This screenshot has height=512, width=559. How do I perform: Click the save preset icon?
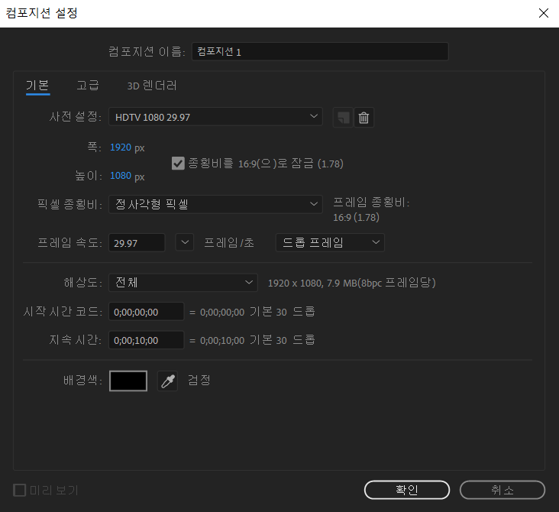coord(343,118)
